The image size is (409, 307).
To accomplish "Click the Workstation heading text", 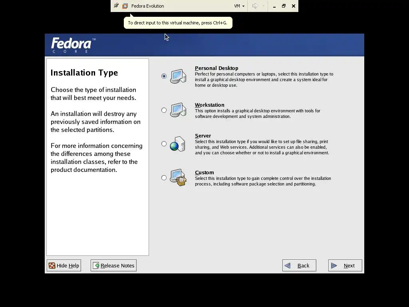I will pos(209,105).
